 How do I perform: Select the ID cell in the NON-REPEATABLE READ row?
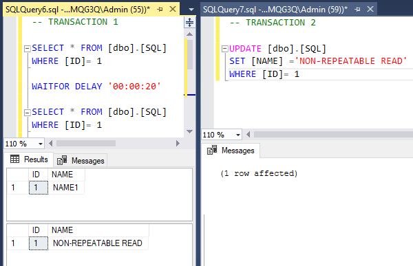pos(38,243)
